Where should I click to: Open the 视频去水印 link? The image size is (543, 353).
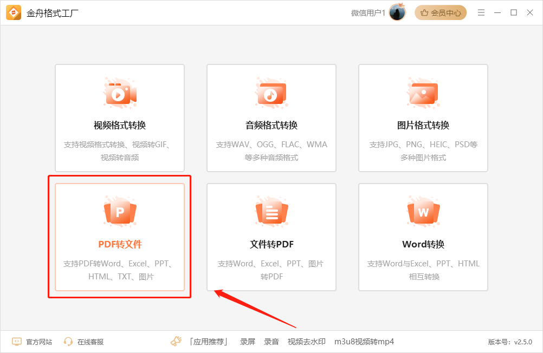307,342
